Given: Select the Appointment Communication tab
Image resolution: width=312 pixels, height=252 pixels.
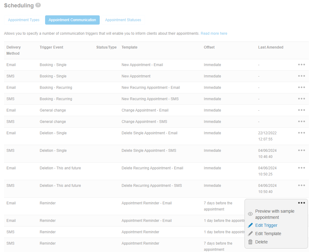Looking at the screenshot, I should pos(72,20).
